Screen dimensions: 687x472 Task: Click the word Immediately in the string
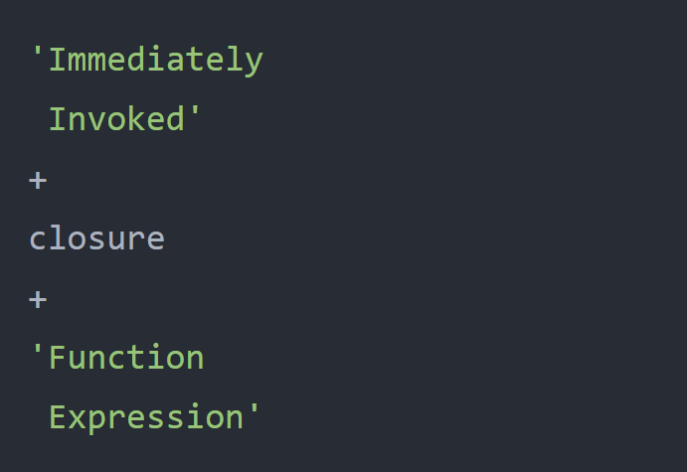156,61
